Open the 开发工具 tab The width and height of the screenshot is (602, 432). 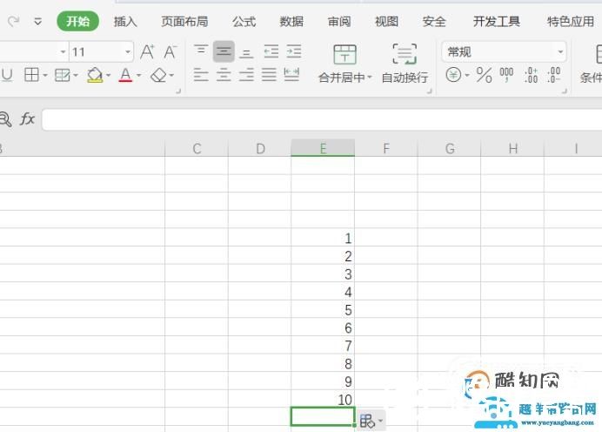[x=497, y=22]
